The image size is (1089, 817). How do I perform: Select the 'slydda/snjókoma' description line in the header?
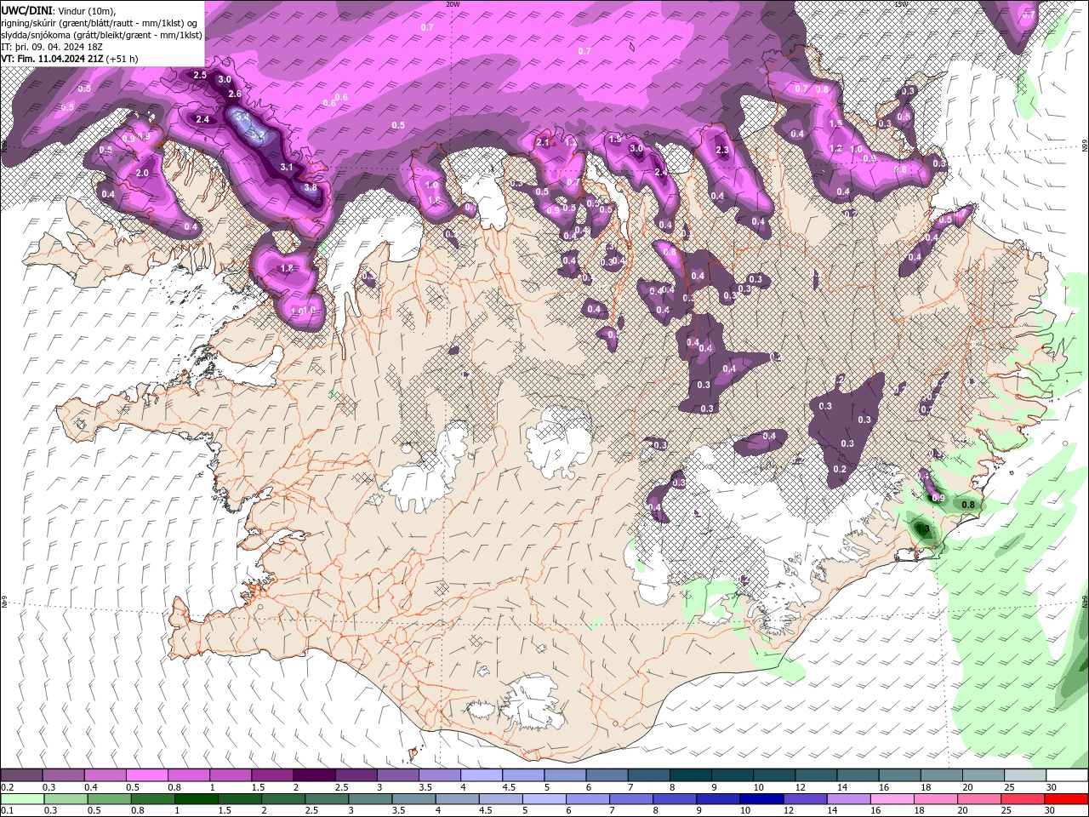102,35
